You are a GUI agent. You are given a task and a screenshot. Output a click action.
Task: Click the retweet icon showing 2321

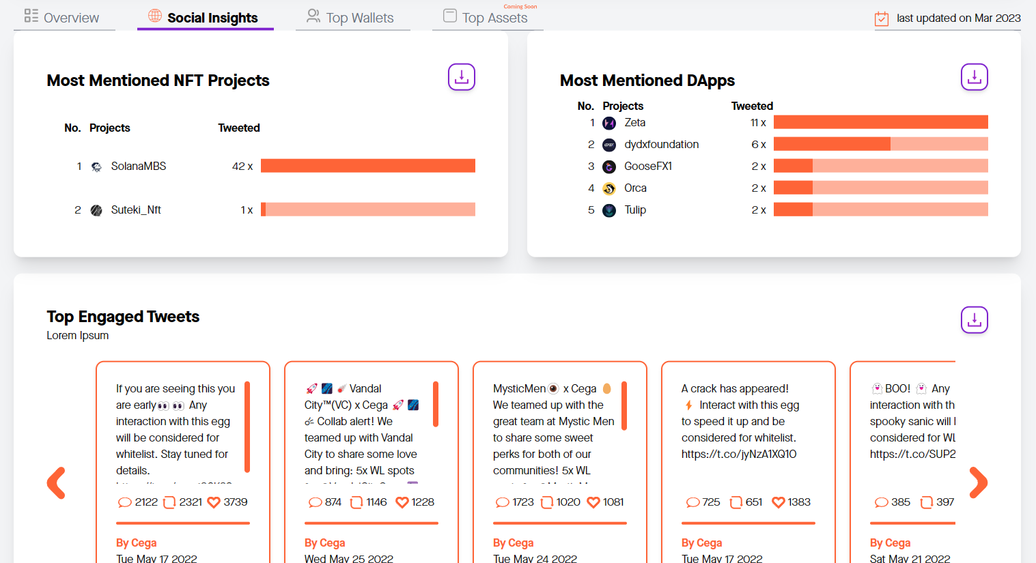[x=170, y=502]
